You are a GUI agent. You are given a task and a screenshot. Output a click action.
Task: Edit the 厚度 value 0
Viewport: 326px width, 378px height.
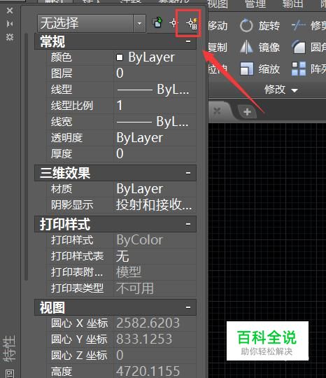coord(155,153)
